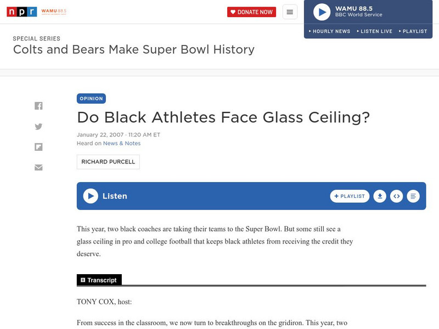439x329 pixels.
Task: Open the embed code icon
Action: coord(396,196)
